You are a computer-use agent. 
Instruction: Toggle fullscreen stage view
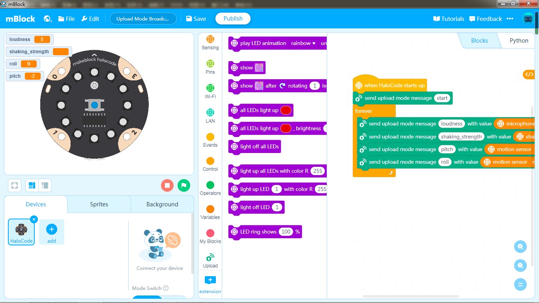(x=15, y=185)
